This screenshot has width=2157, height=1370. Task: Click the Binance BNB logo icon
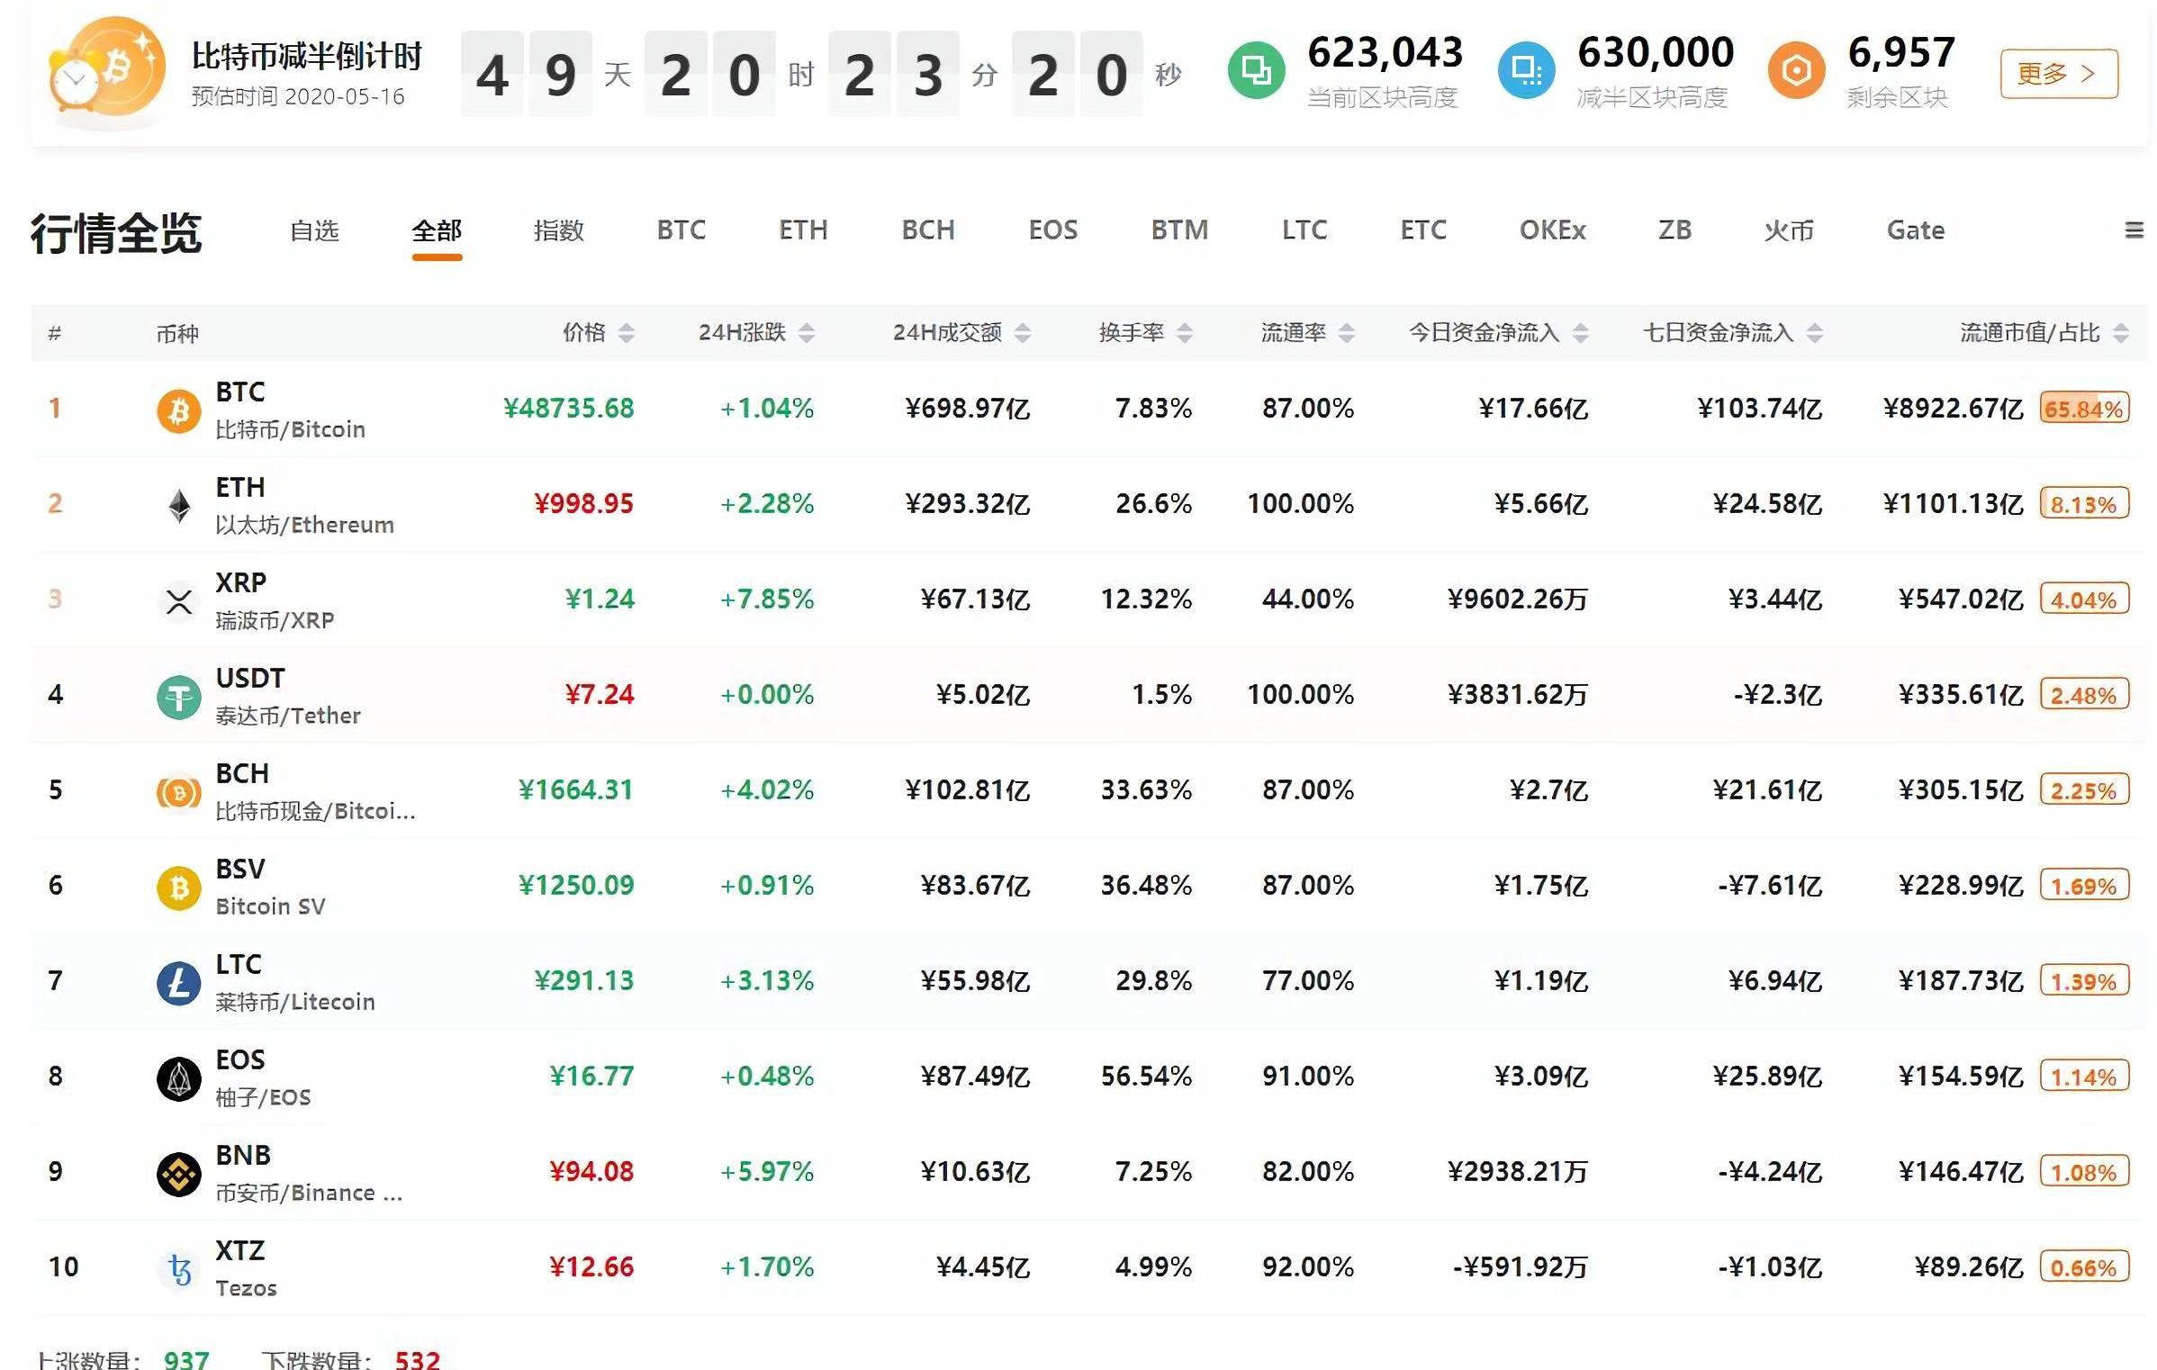click(179, 1174)
